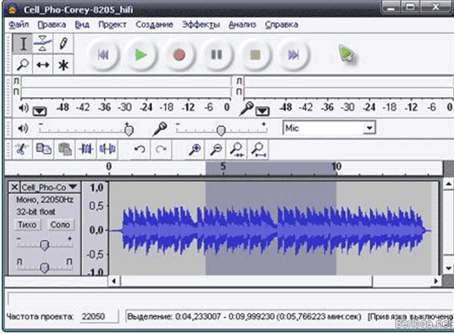Viewport: 454px width, 334px height.
Task: Click the 0,0 value on vertical scale
Action: pyautogui.click(x=96, y=231)
